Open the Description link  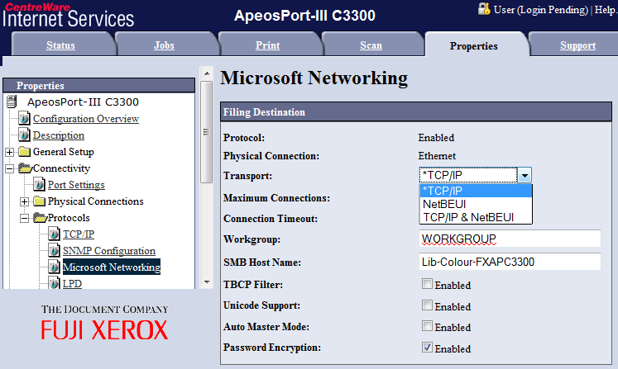point(59,135)
